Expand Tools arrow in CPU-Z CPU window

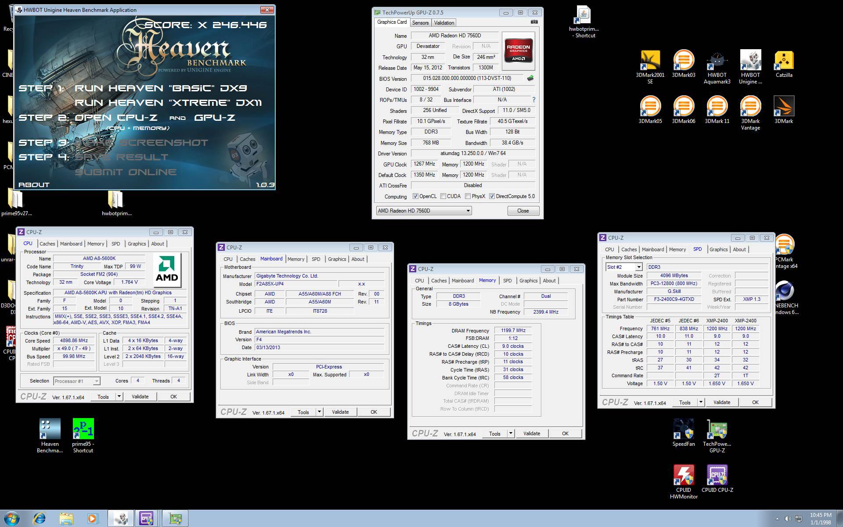(x=119, y=397)
